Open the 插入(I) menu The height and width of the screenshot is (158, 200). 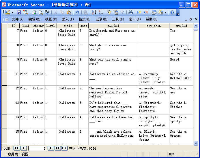68,19
